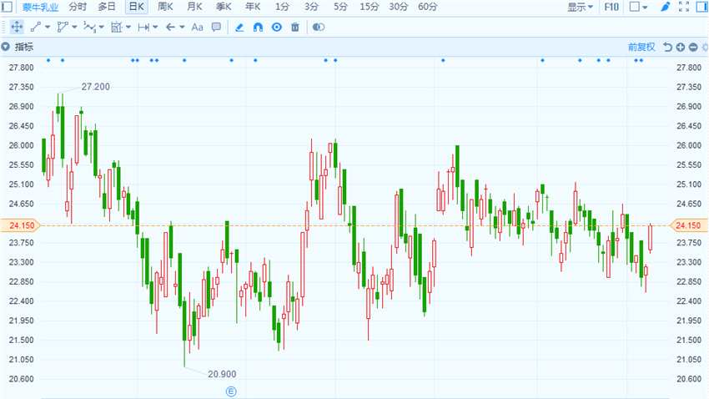Expand the line tool options arrow
The image size is (709, 399).
coord(48,28)
